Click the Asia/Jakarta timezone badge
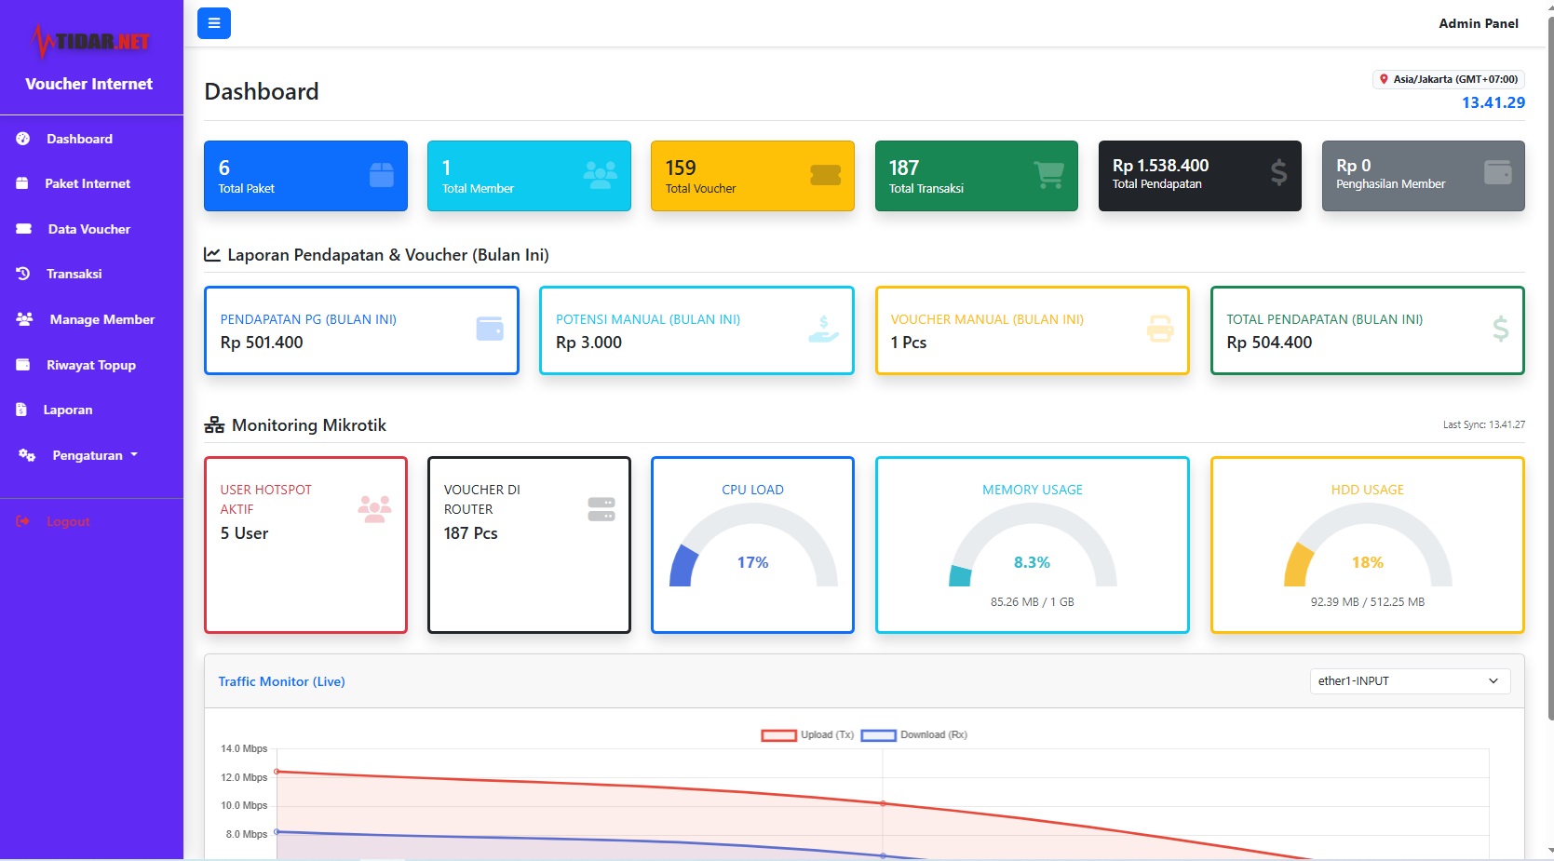Image resolution: width=1554 pixels, height=861 pixels. [x=1448, y=79]
